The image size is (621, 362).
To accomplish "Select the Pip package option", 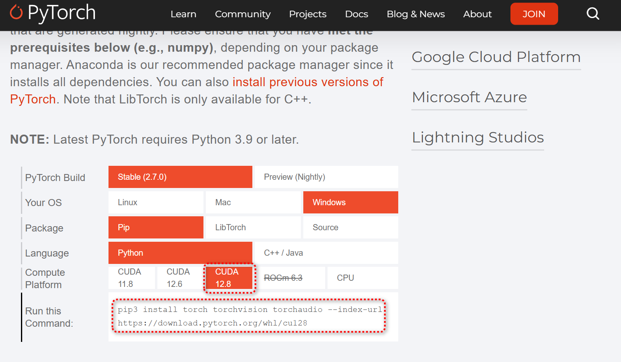I will point(156,227).
